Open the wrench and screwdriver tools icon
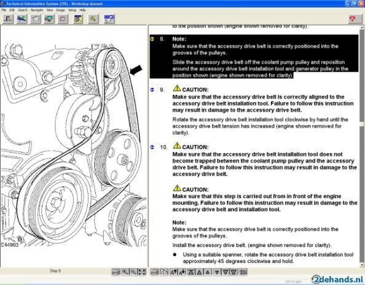 [x=22, y=19]
